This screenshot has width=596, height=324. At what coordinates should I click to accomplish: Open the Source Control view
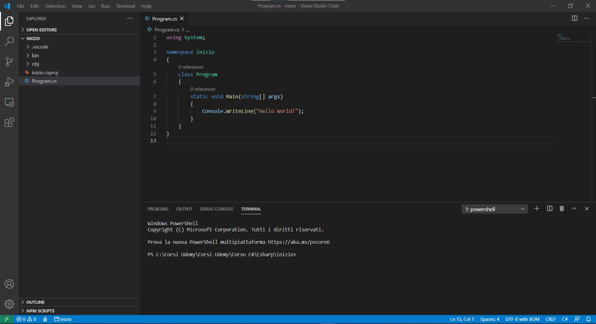[9, 61]
